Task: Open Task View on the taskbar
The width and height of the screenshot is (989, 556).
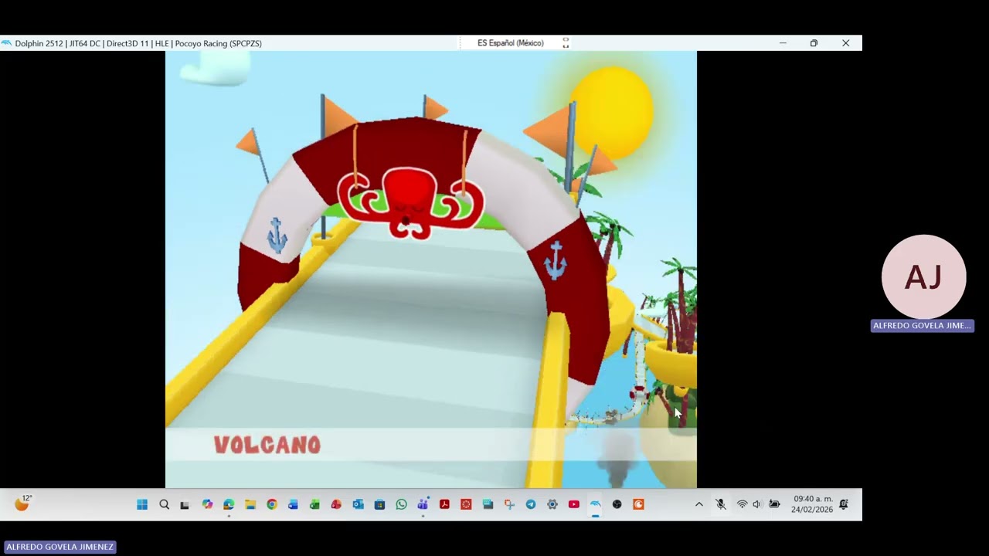Action: (185, 504)
